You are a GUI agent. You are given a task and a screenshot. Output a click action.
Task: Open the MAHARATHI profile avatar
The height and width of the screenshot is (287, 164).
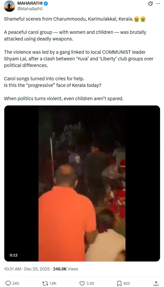click(10, 6)
